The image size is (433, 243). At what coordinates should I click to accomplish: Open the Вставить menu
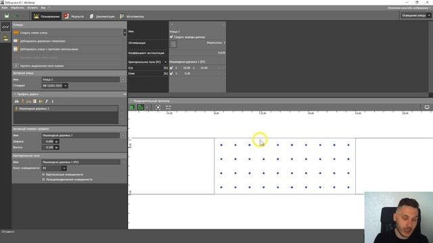(32, 7)
